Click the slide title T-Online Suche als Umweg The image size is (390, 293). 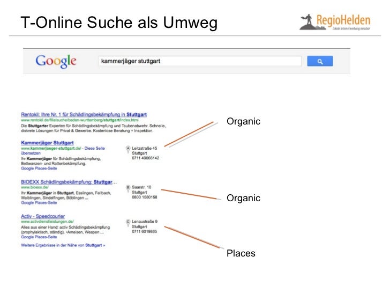(x=119, y=23)
